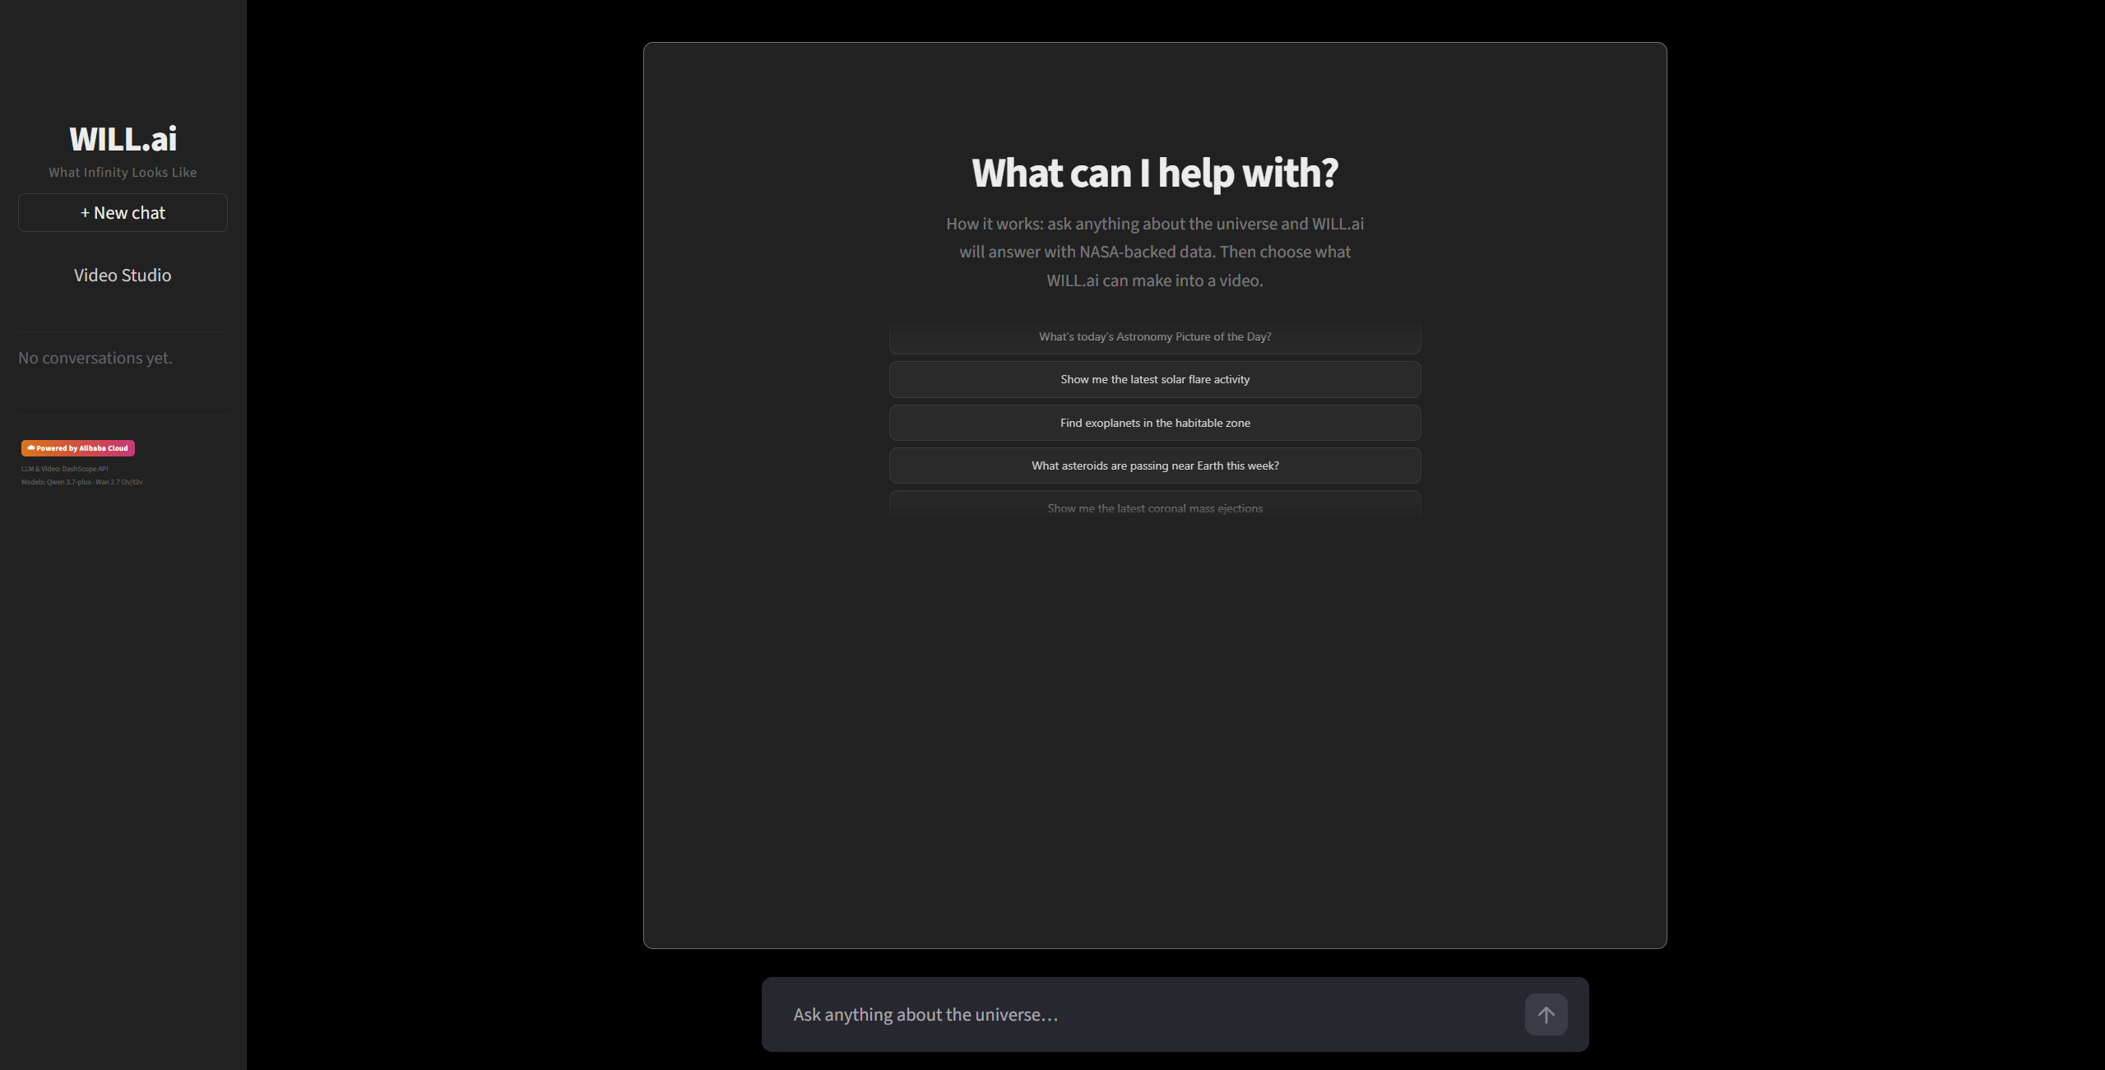Select the asteroids passing near Earth suggestion
Screen dimensions: 2105x1070
click(1155, 466)
